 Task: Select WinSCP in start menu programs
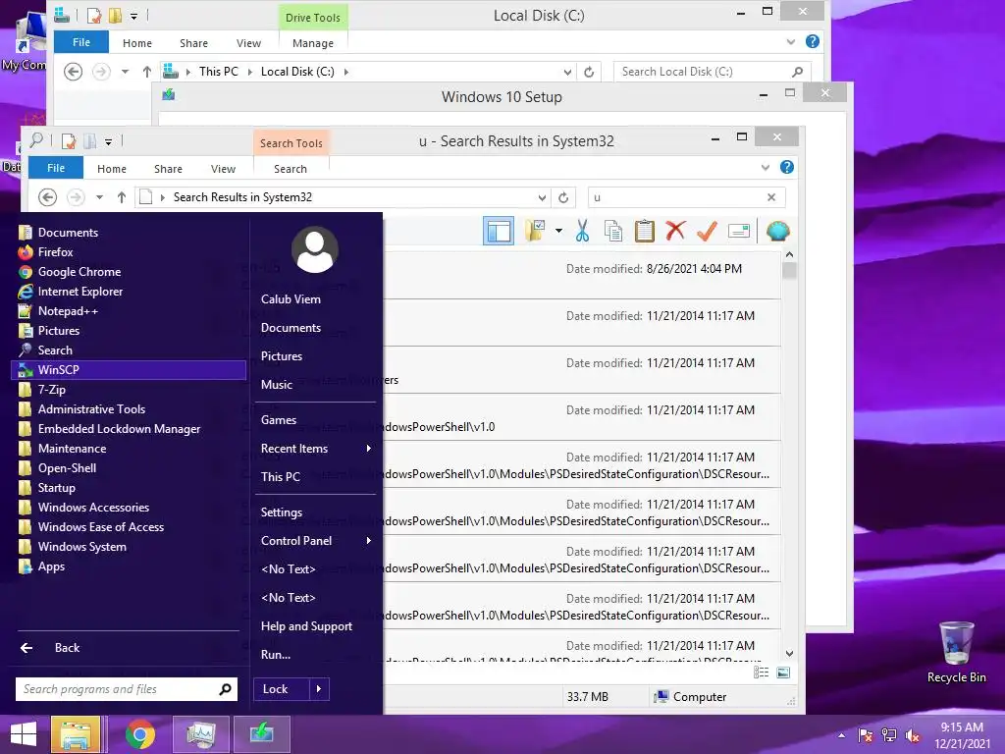[x=129, y=370]
